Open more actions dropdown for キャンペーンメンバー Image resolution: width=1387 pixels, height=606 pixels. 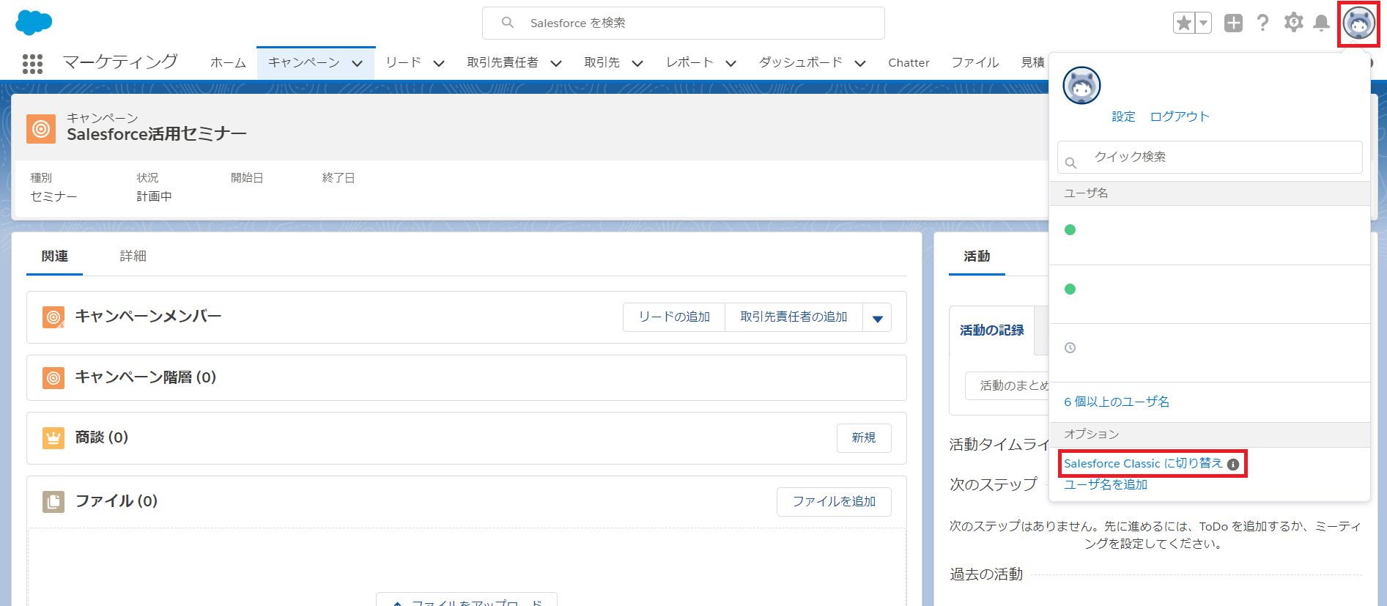tap(877, 318)
